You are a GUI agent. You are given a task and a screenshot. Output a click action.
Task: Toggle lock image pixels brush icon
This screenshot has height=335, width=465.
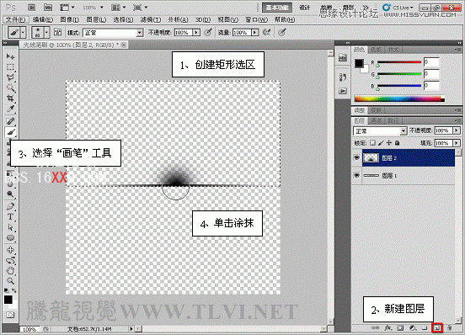click(381, 143)
